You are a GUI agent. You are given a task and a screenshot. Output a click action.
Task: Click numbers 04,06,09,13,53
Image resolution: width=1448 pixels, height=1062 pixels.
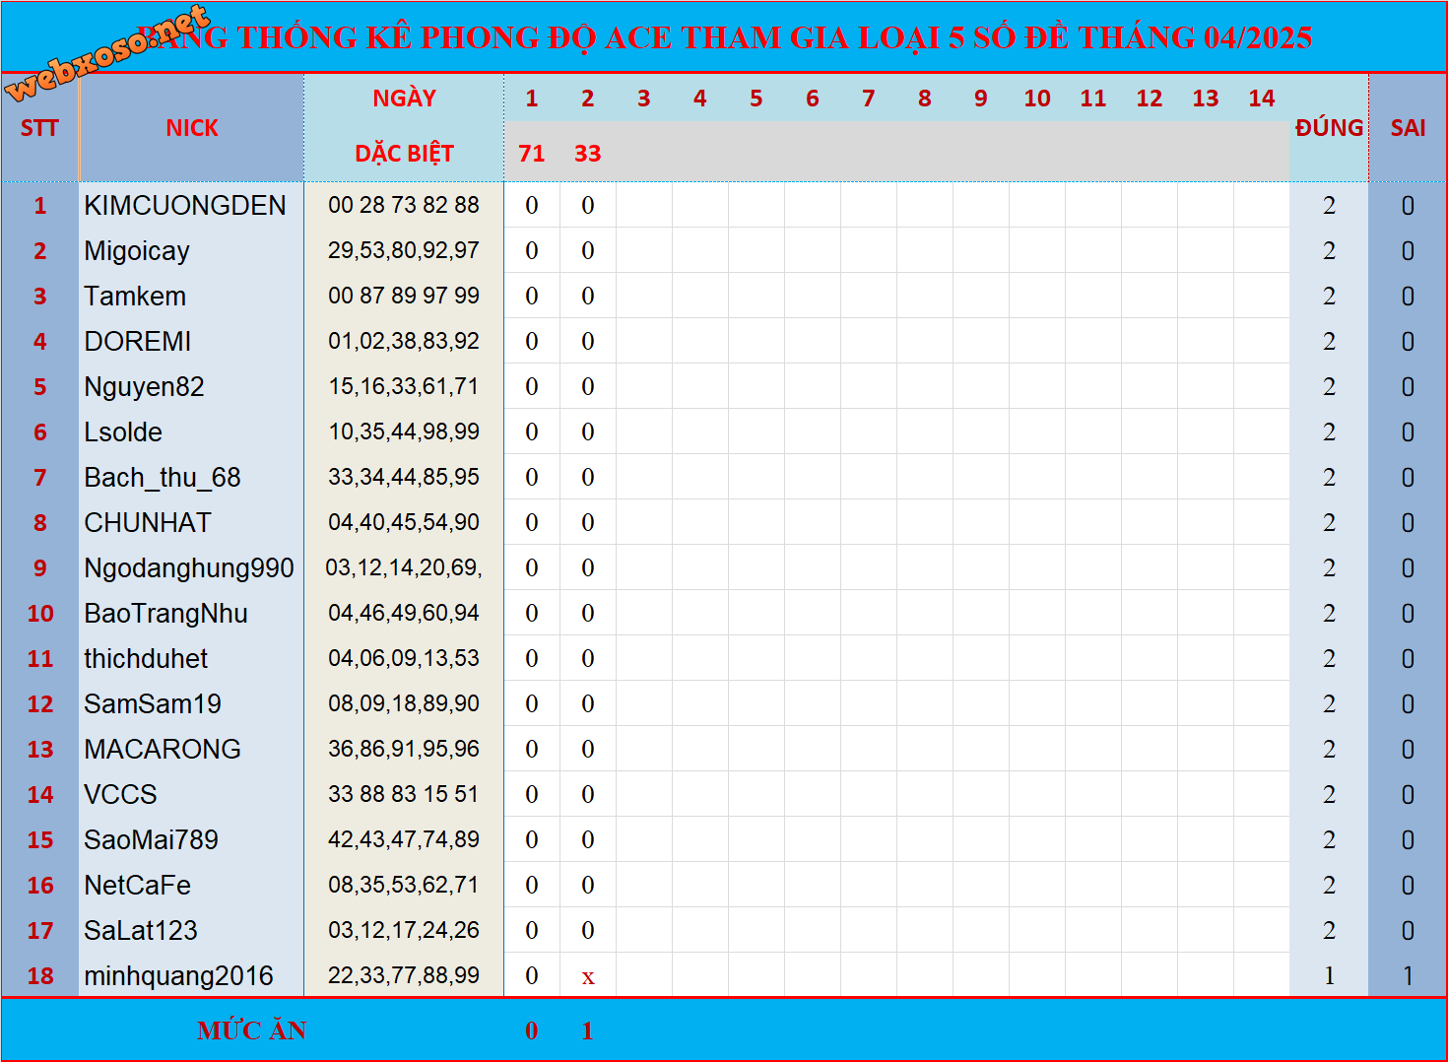[x=404, y=658]
